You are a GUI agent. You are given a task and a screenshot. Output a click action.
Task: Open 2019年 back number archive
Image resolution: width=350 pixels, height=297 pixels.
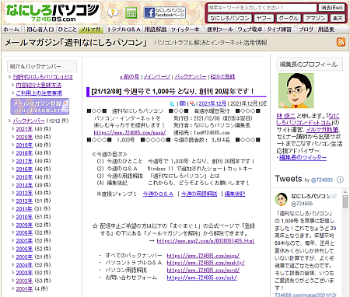(x=24, y=145)
